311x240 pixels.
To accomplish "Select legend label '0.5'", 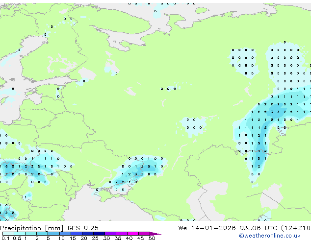I will 17,238.
